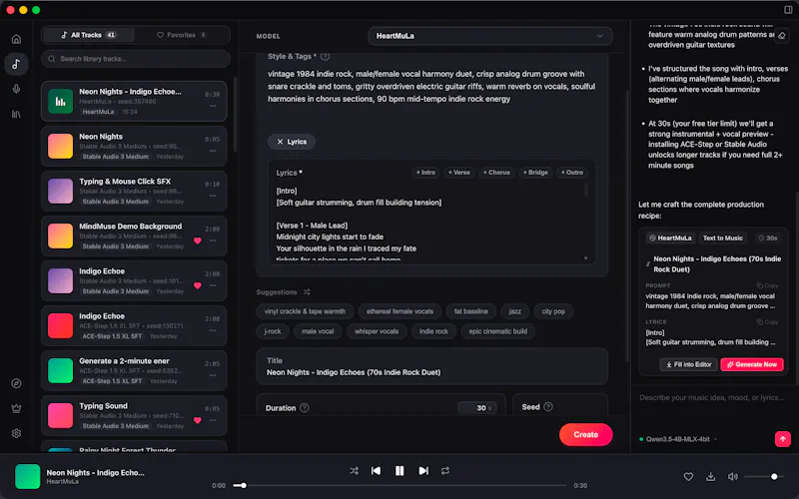Add whisper vocals suggestion tag
This screenshot has width=799, height=499.
(x=377, y=331)
